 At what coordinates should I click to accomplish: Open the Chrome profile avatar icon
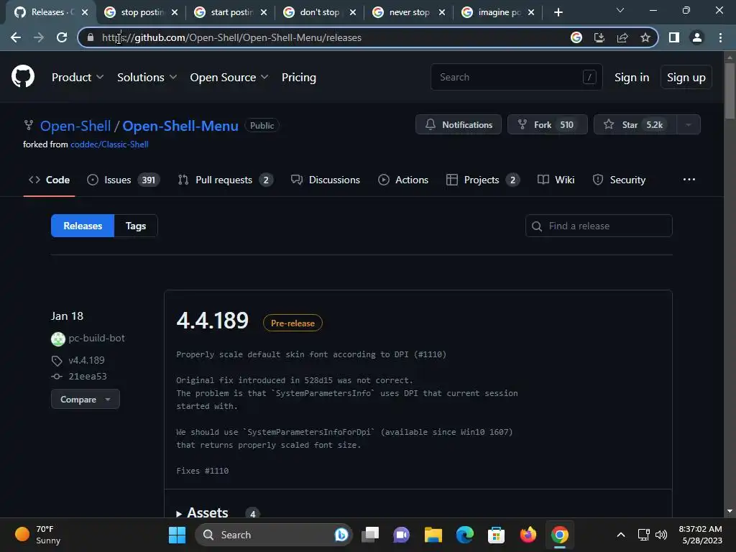pos(697,37)
